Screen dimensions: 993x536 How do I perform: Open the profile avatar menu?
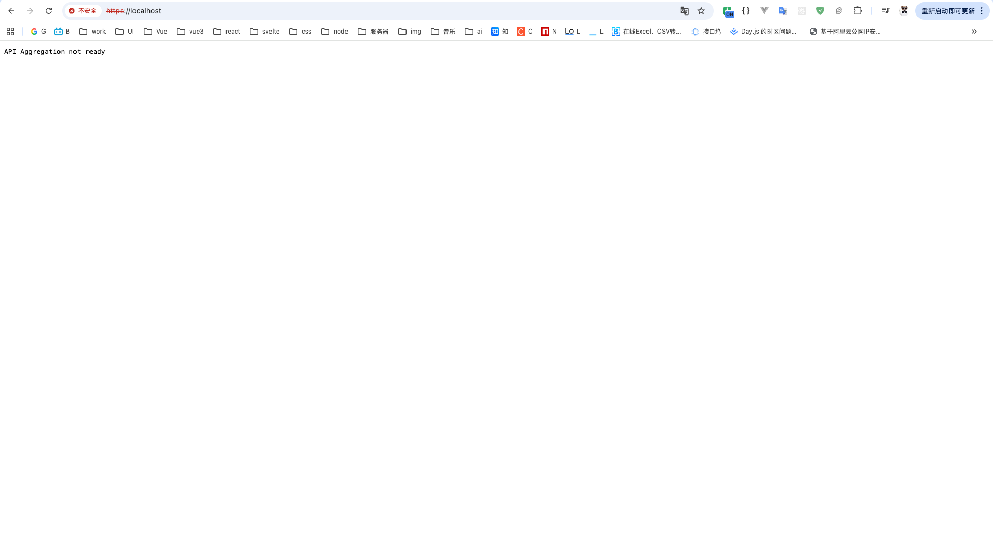point(904,11)
